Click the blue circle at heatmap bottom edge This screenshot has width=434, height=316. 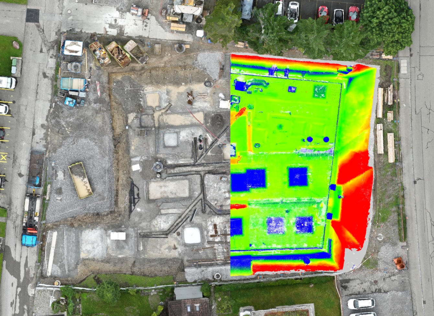306,261
